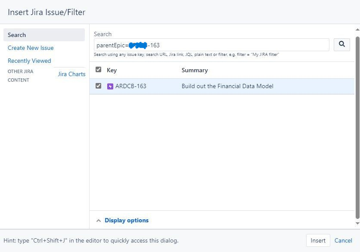This screenshot has width=360, height=252.
Task: Toggle selection of the ARDCB-163 row checkbox
Action: 98,86
